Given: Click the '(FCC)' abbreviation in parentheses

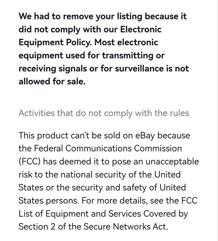Looking at the screenshot, I should pyautogui.click(x=29, y=162).
